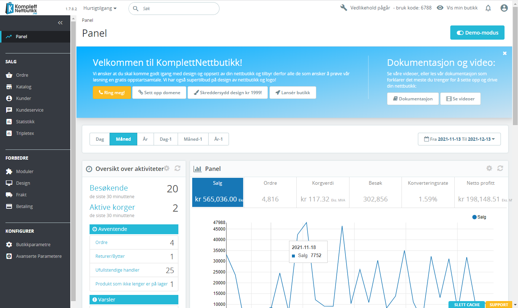Select the År-1 period tab

coord(218,139)
